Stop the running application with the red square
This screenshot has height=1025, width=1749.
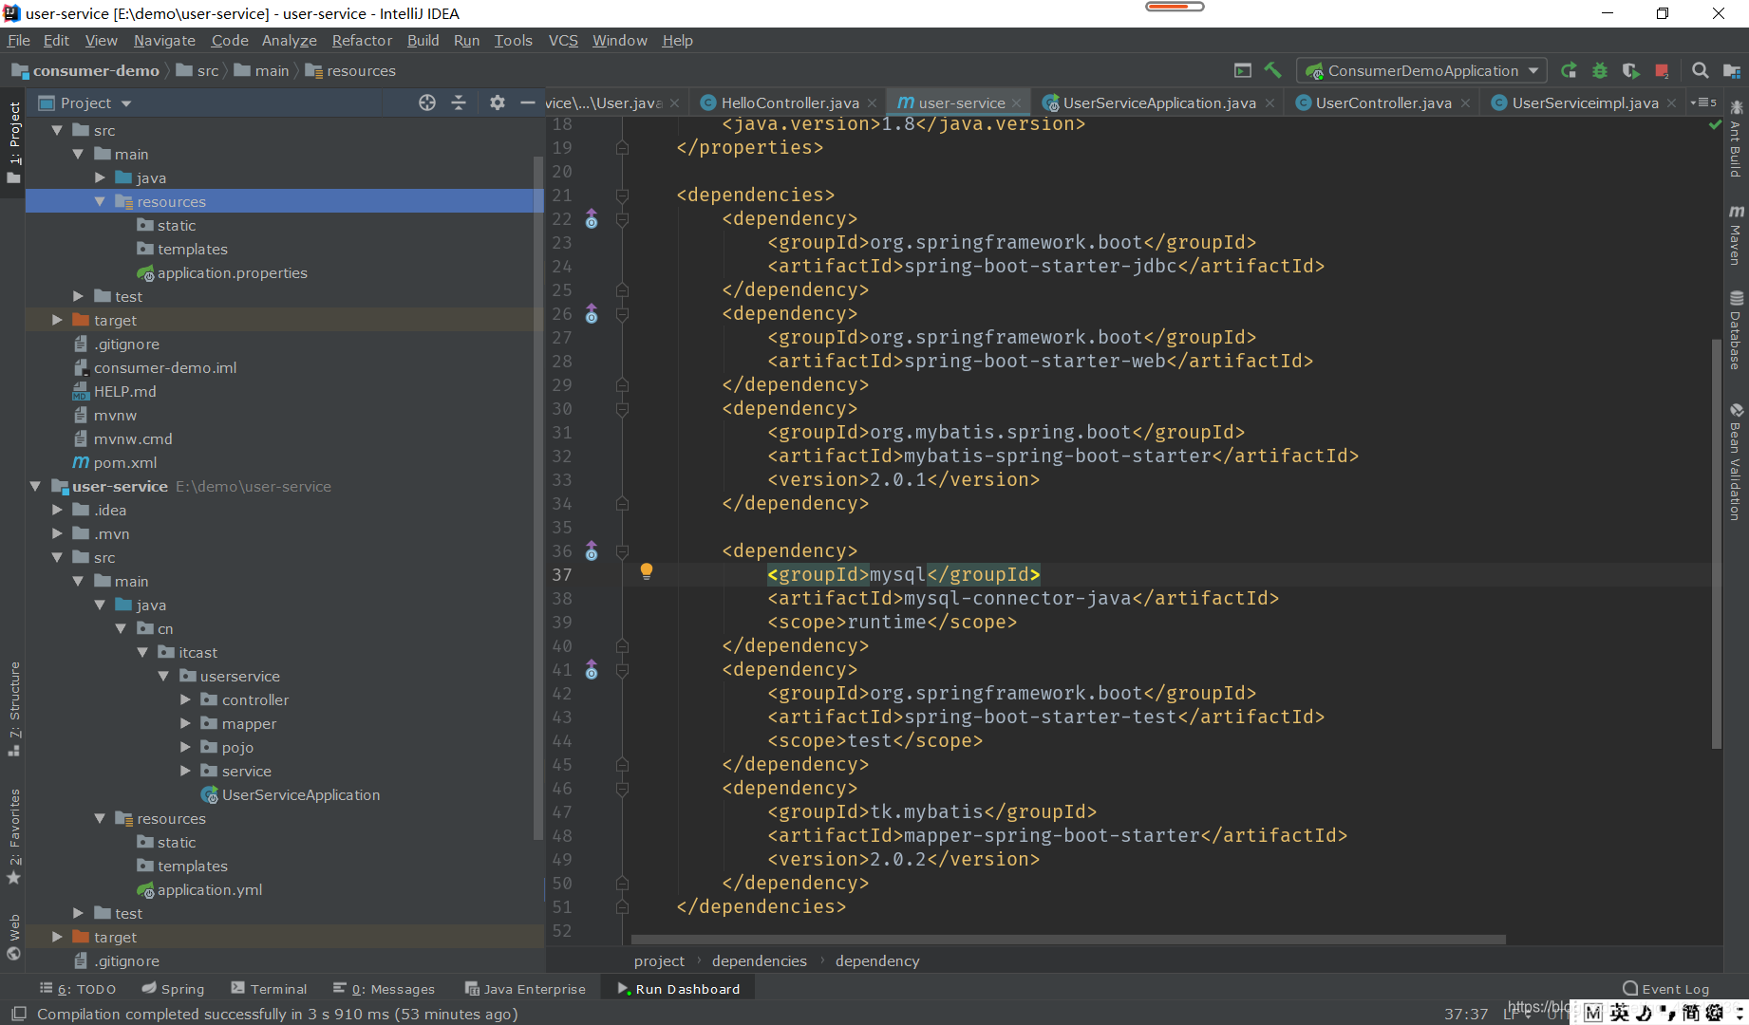[1662, 70]
